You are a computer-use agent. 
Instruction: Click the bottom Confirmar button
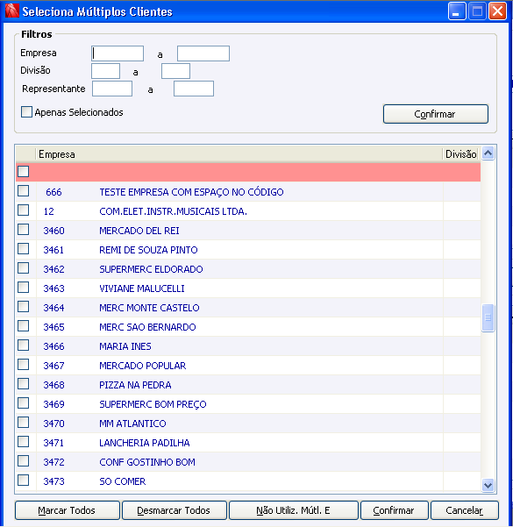[x=395, y=510]
